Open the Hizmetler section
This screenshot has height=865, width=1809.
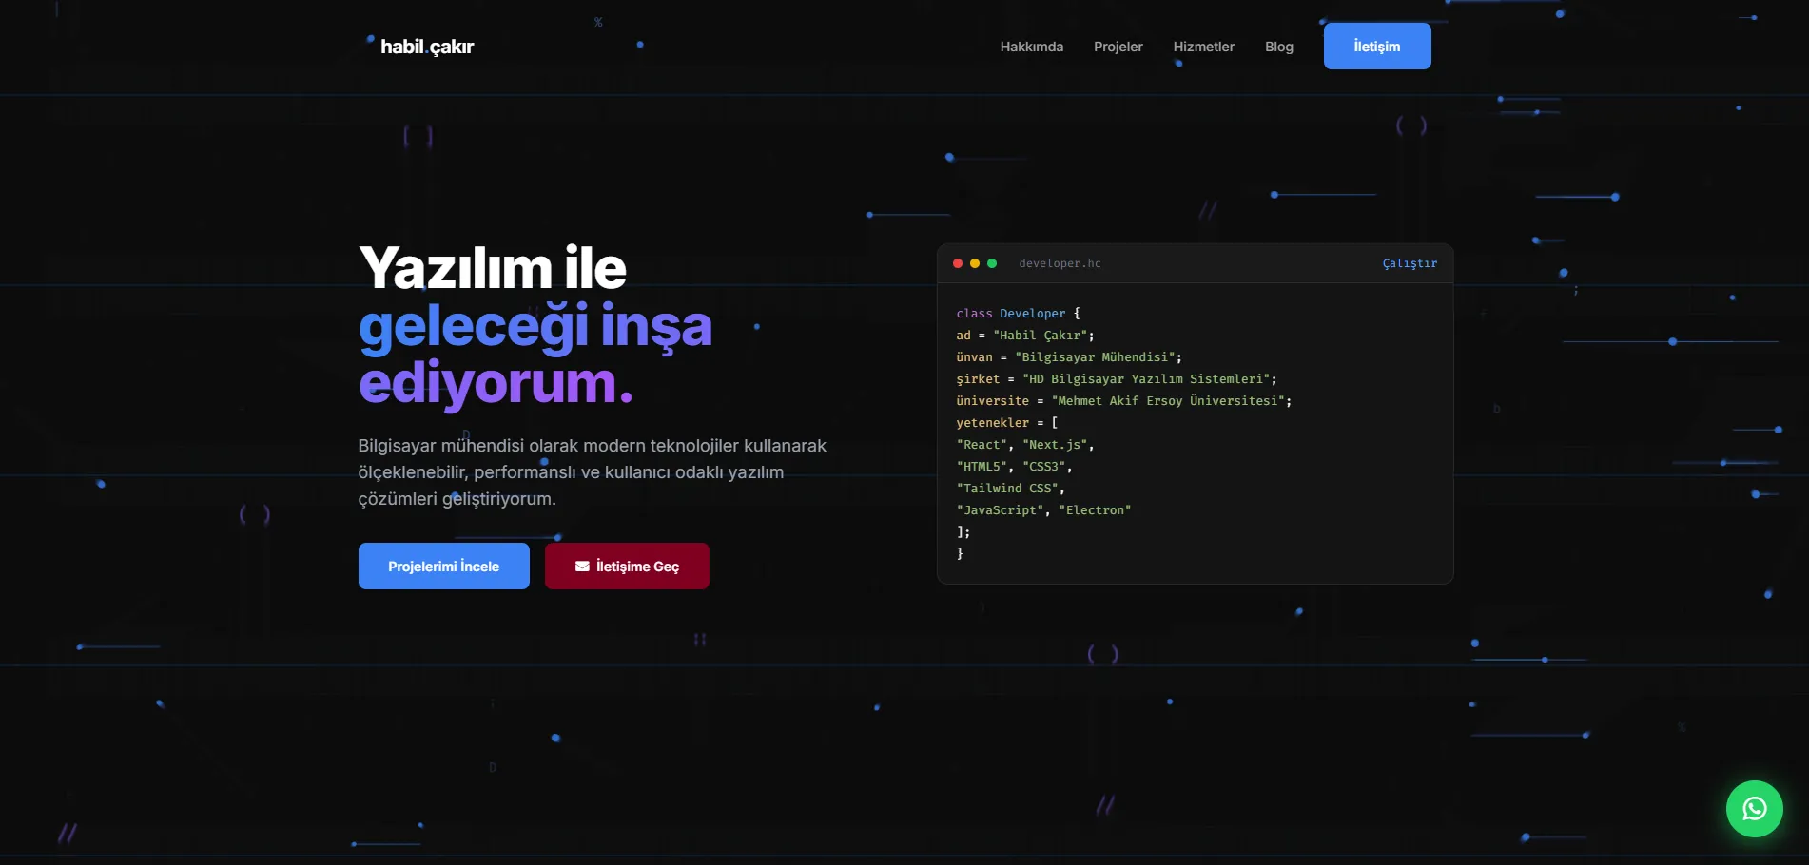tap(1204, 46)
